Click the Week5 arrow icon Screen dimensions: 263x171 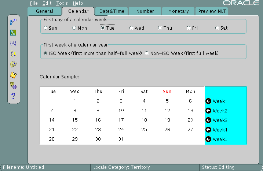(208, 139)
